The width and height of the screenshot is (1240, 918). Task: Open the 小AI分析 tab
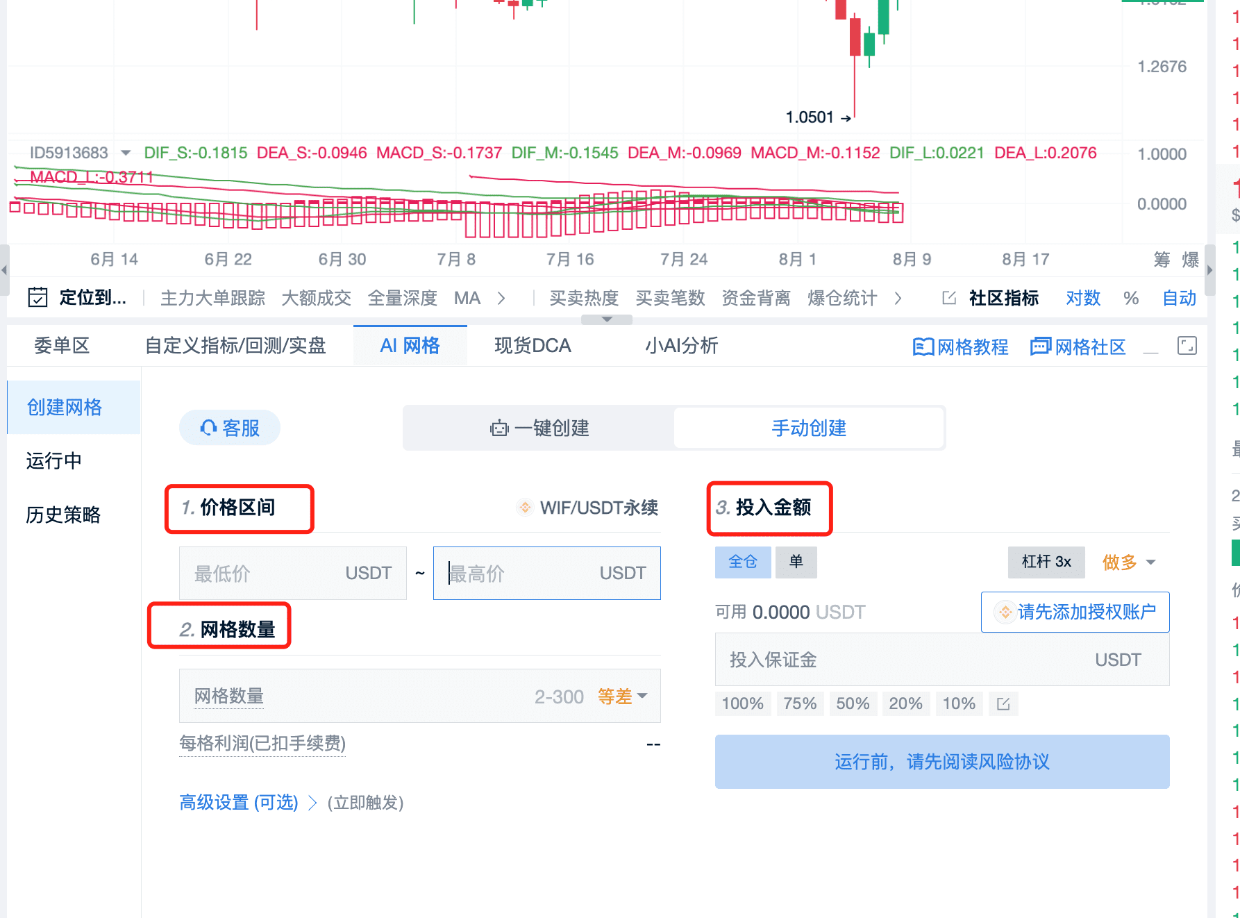tap(681, 346)
